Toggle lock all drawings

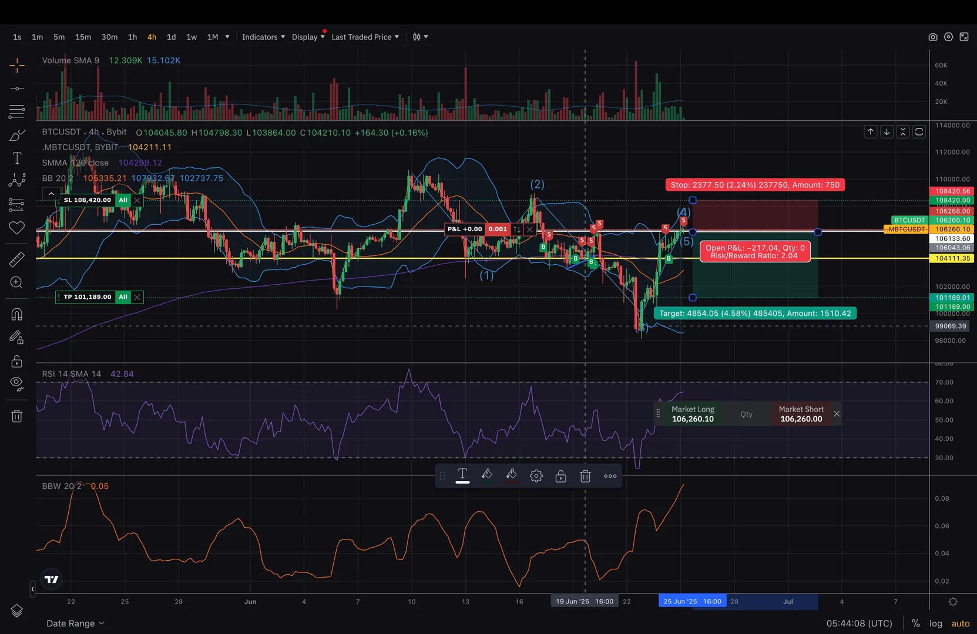tap(17, 361)
